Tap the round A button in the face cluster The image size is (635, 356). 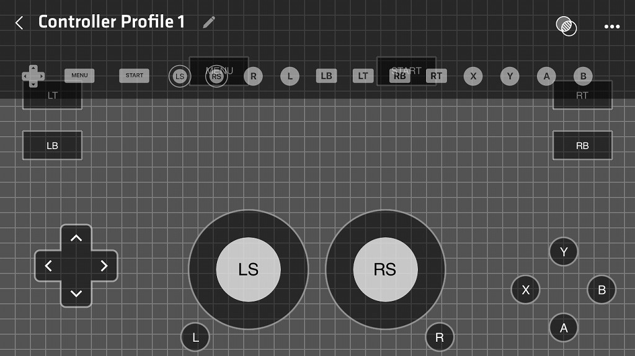(x=563, y=328)
